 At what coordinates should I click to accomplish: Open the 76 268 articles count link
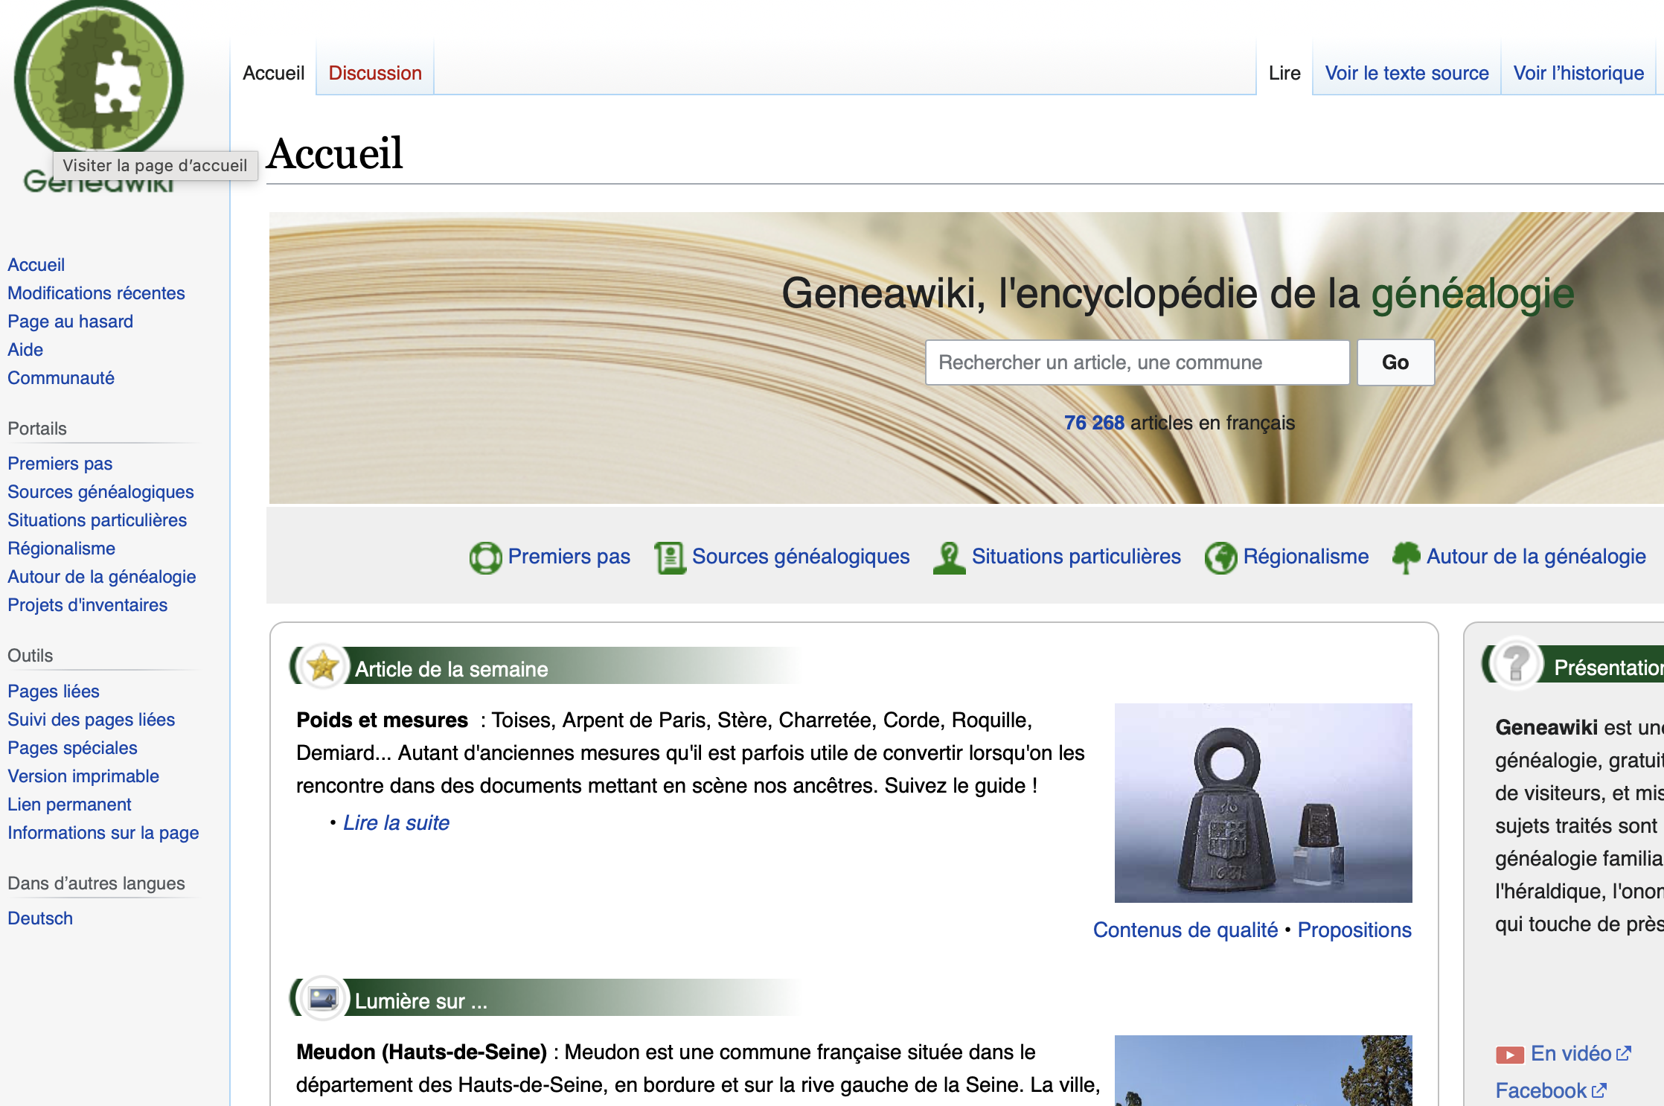(x=1094, y=423)
